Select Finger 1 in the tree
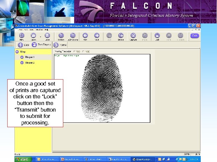 pos(30,57)
